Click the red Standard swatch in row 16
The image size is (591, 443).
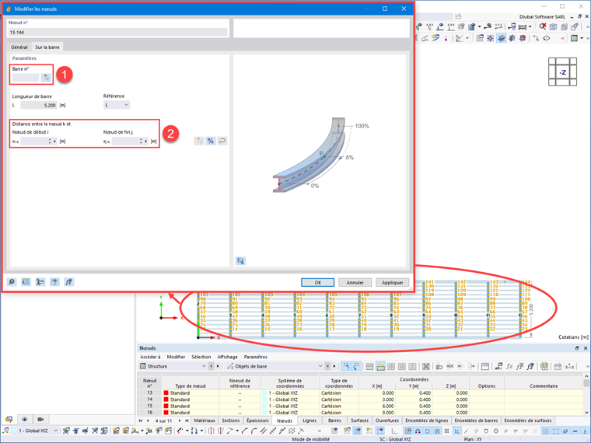[166, 413]
